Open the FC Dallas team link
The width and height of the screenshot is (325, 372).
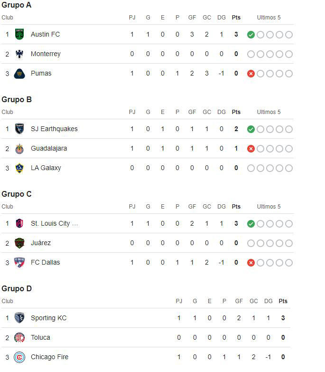pyautogui.click(x=45, y=262)
